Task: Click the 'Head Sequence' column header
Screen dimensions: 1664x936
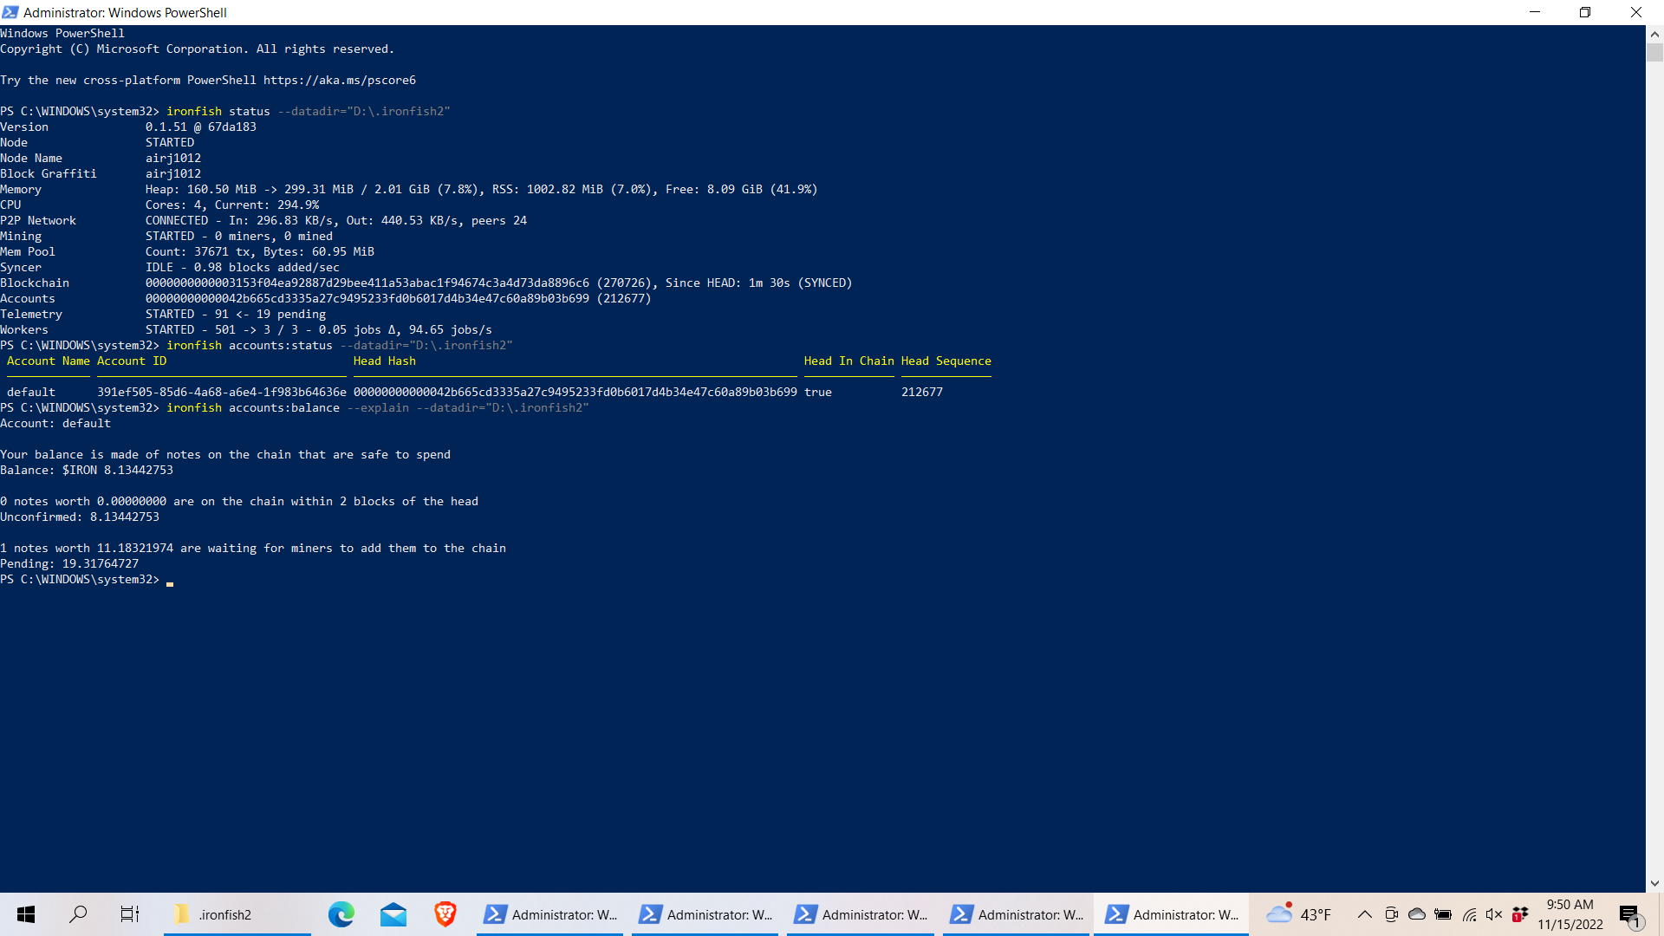Action: pos(946,361)
